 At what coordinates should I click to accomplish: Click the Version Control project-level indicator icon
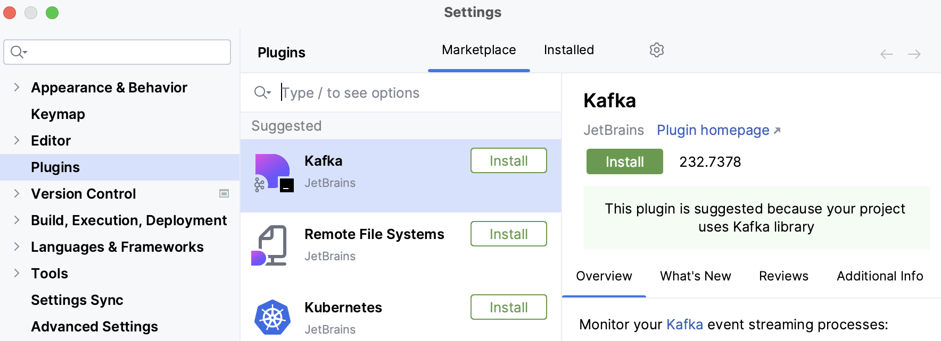224,194
